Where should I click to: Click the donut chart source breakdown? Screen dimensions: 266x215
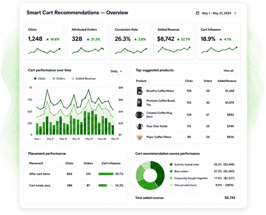click(150, 176)
